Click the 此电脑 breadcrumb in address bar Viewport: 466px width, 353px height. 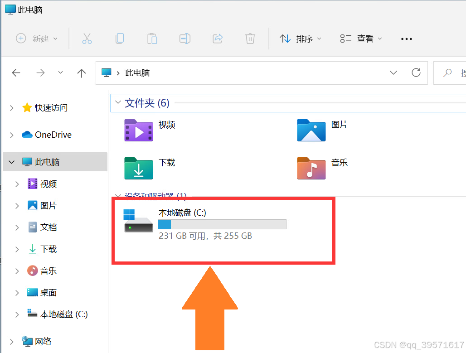(x=137, y=73)
